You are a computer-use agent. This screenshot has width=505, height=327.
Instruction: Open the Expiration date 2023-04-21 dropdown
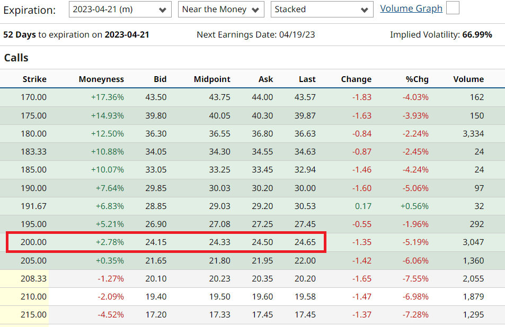[120, 10]
